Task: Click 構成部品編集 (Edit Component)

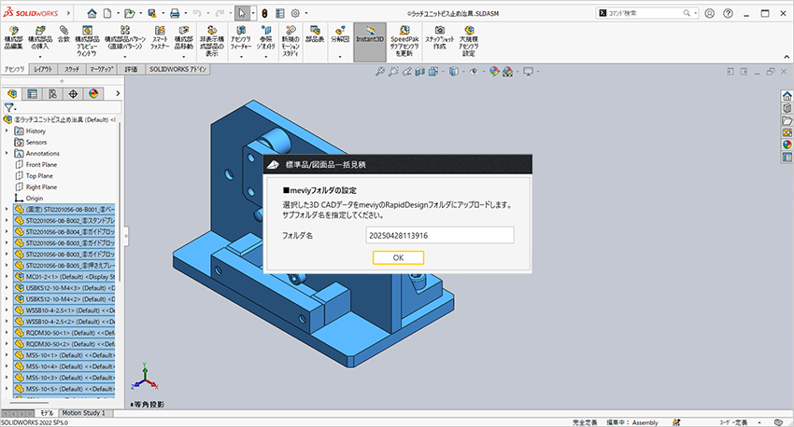Action: point(14,38)
